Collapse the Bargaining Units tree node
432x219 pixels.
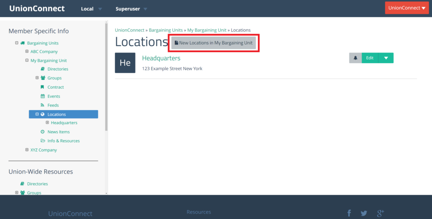coord(16,43)
